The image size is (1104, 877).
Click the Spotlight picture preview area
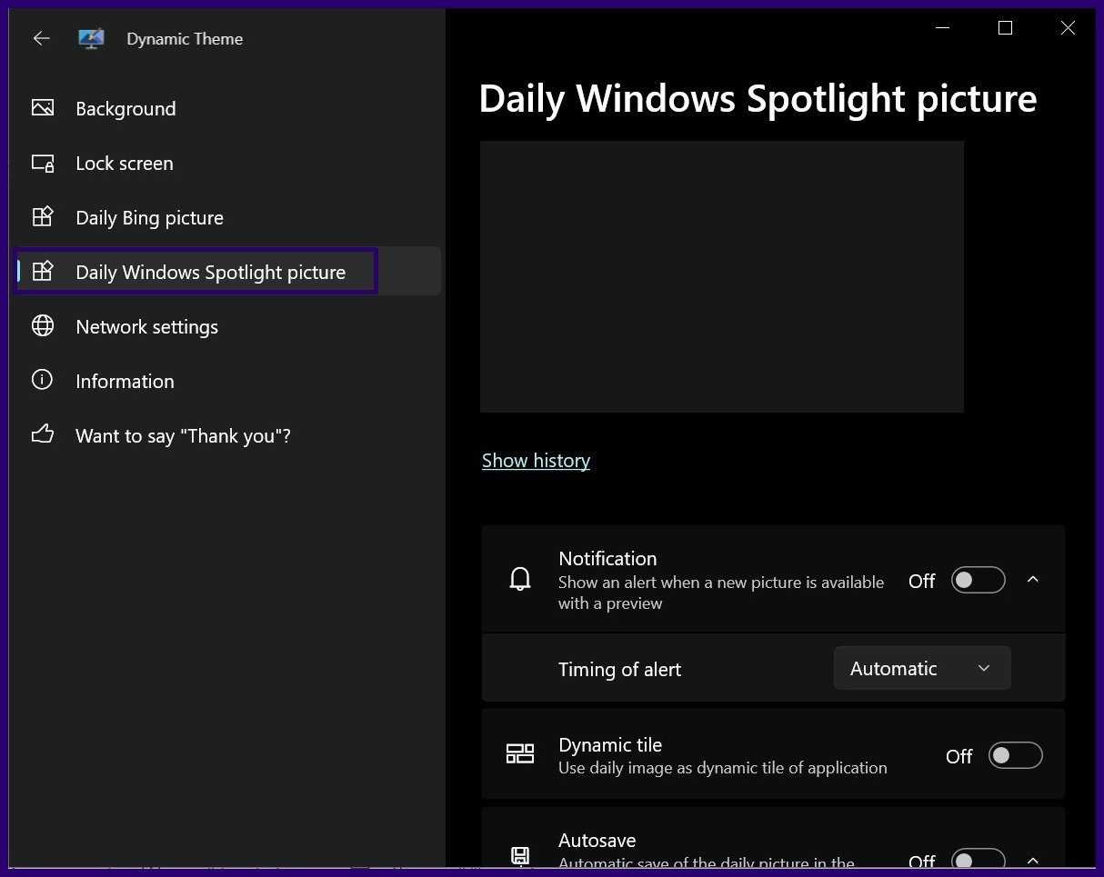(x=721, y=276)
